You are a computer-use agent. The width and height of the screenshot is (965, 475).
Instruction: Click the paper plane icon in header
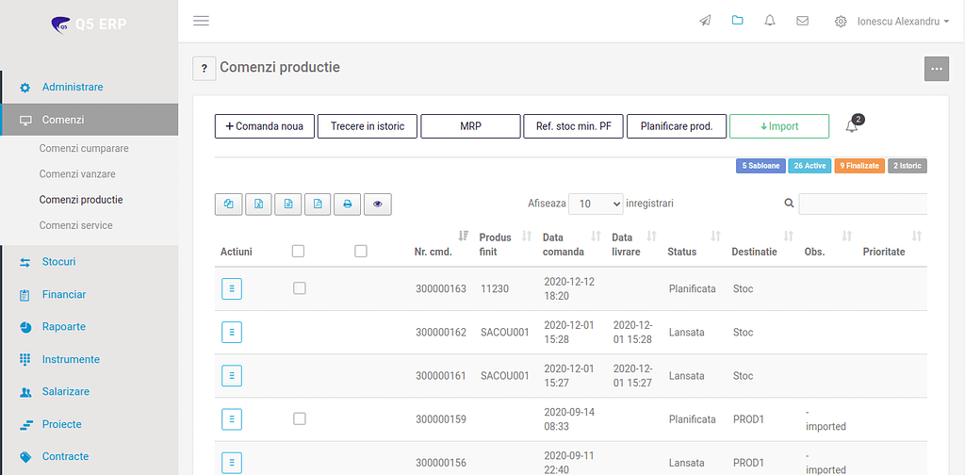(x=705, y=21)
